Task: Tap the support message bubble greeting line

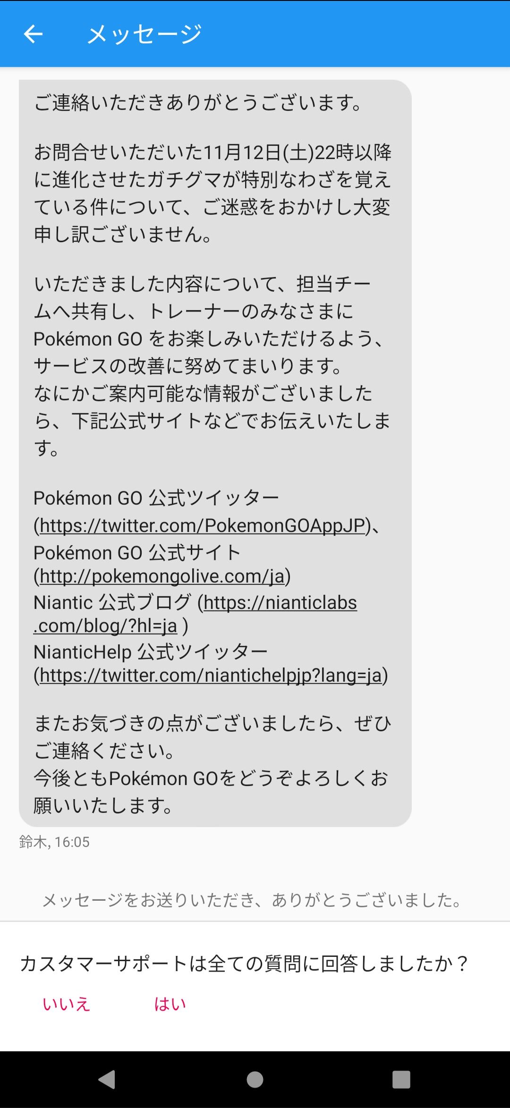Action: tap(198, 102)
